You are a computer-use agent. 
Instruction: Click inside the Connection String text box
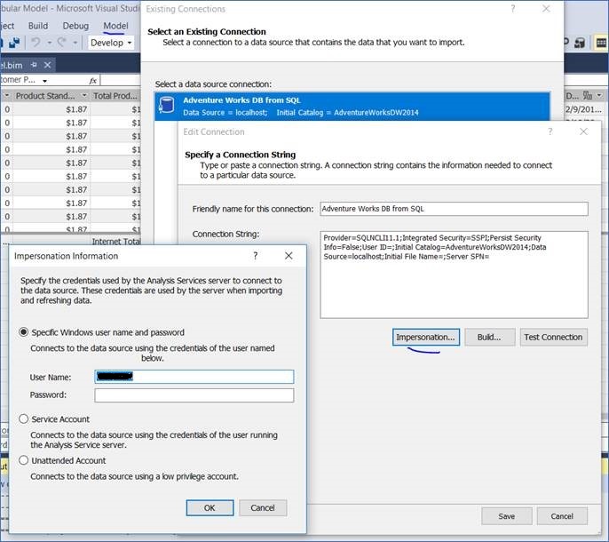click(x=454, y=275)
